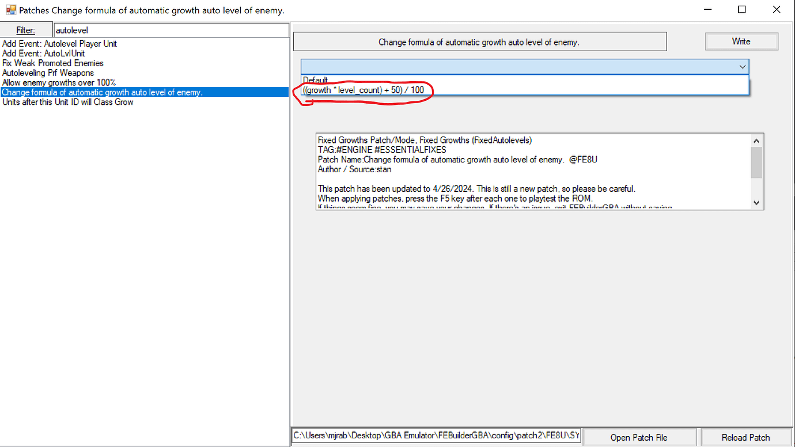
Task: Choose Default in the formula dropdown list
Action: point(316,80)
